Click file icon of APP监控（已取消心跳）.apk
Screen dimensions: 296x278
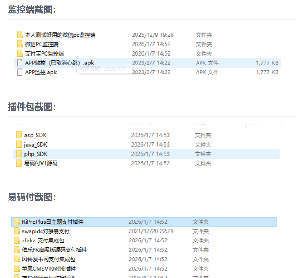[x=20, y=63]
